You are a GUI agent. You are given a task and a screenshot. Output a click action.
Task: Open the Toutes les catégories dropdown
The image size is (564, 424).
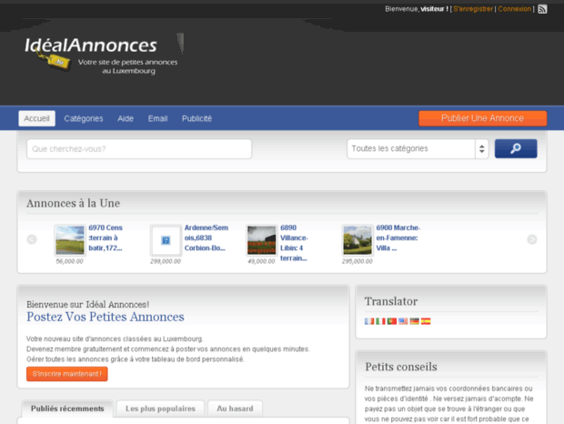(x=418, y=148)
